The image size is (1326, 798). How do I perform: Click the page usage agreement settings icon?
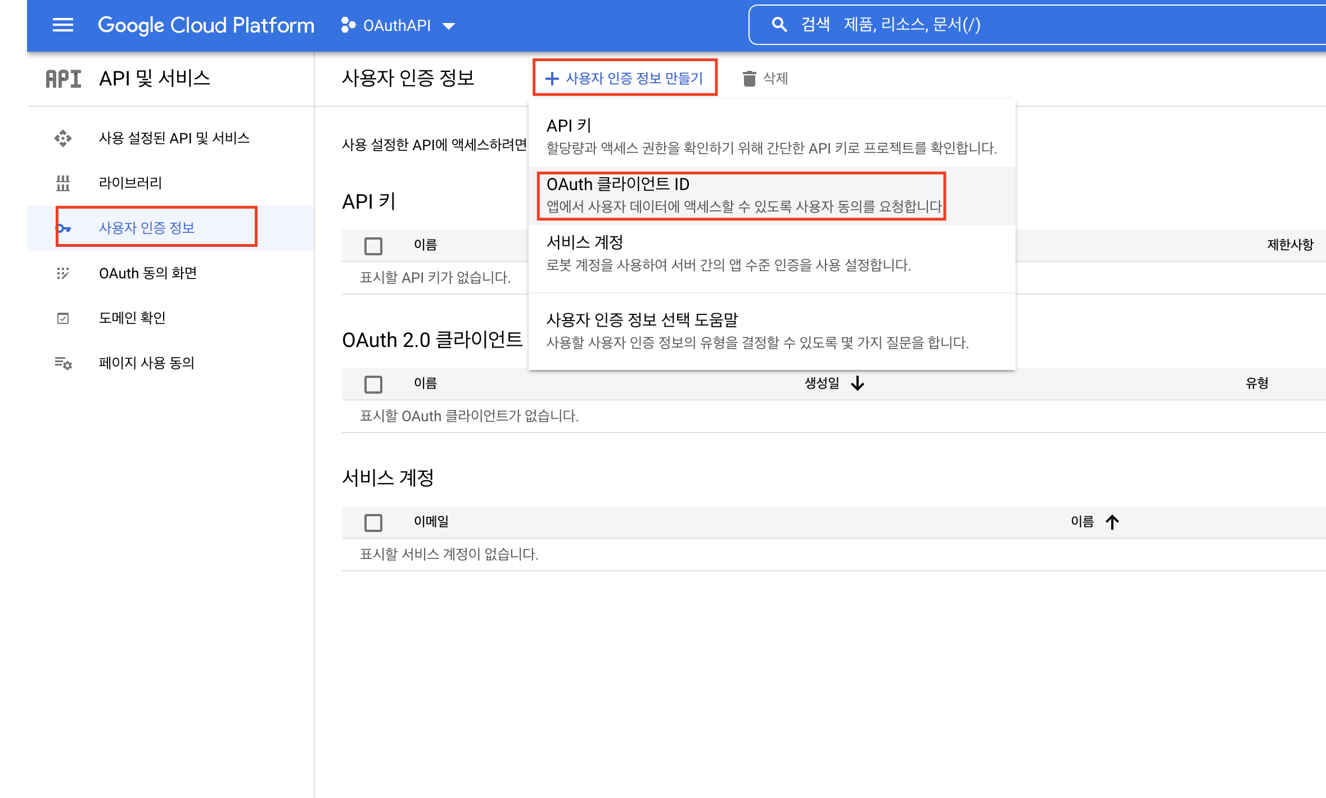(63, 363)
